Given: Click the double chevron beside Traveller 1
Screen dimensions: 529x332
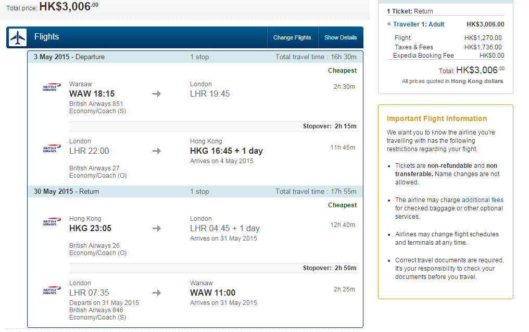Looking at the screenshot, I should tap(389, 24).
